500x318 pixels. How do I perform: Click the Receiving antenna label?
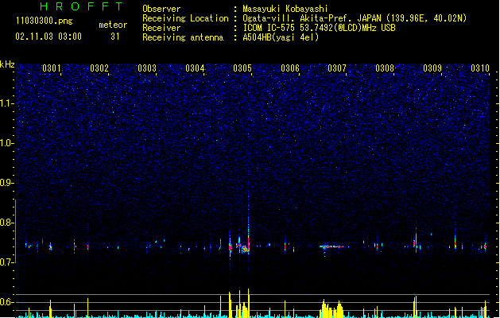[183, 37]
